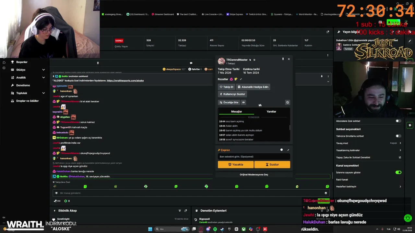Open the wraithesports.com/aloske link in chat
Viewport: 415px width, 233px height.
(x=125, y=81)
